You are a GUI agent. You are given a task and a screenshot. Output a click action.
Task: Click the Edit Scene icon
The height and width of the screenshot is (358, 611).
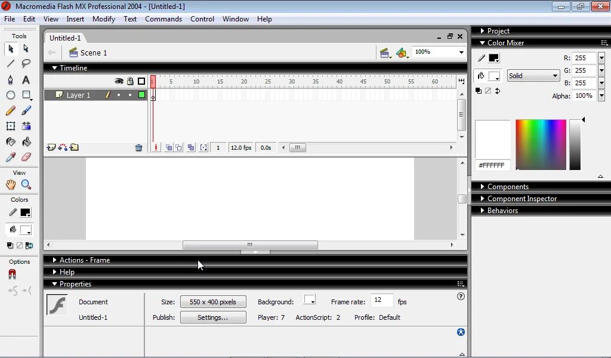point(385,53)
